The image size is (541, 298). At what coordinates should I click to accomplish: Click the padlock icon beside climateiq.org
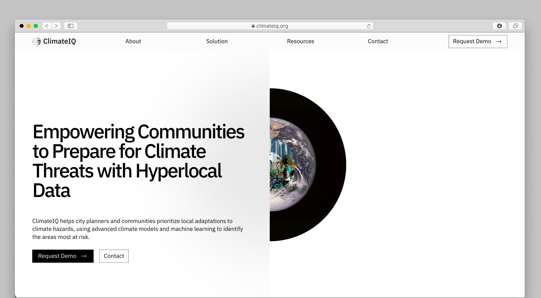[x=253, y=26]
